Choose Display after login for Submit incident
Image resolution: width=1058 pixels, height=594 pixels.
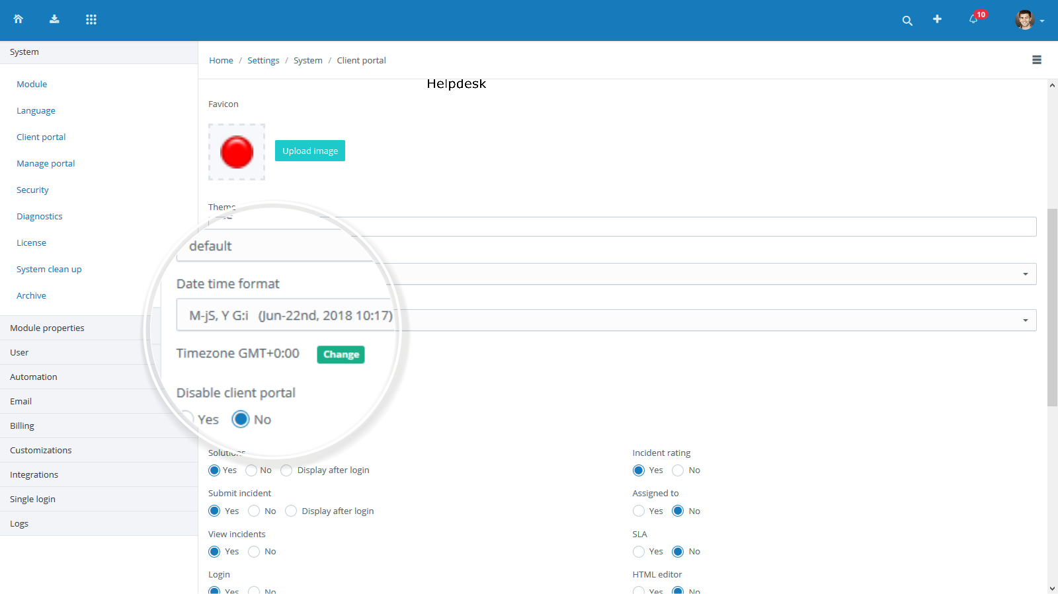tap(291, 511)
